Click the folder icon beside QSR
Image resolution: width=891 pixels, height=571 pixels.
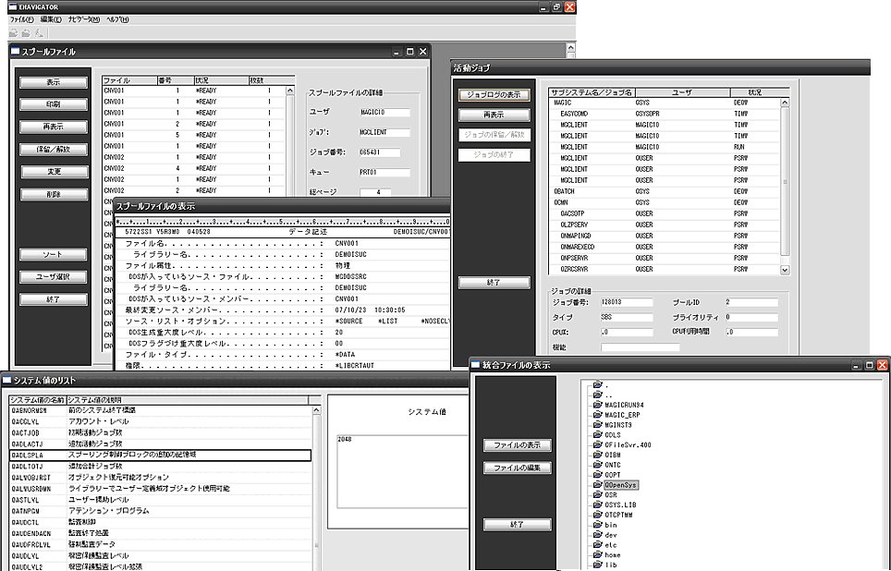(597, 495)
